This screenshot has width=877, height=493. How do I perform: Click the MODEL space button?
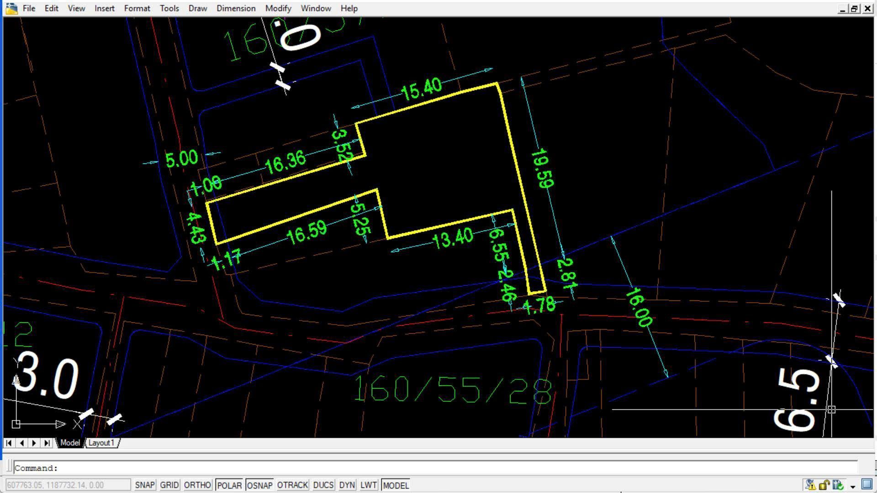(x=396, y=485)
